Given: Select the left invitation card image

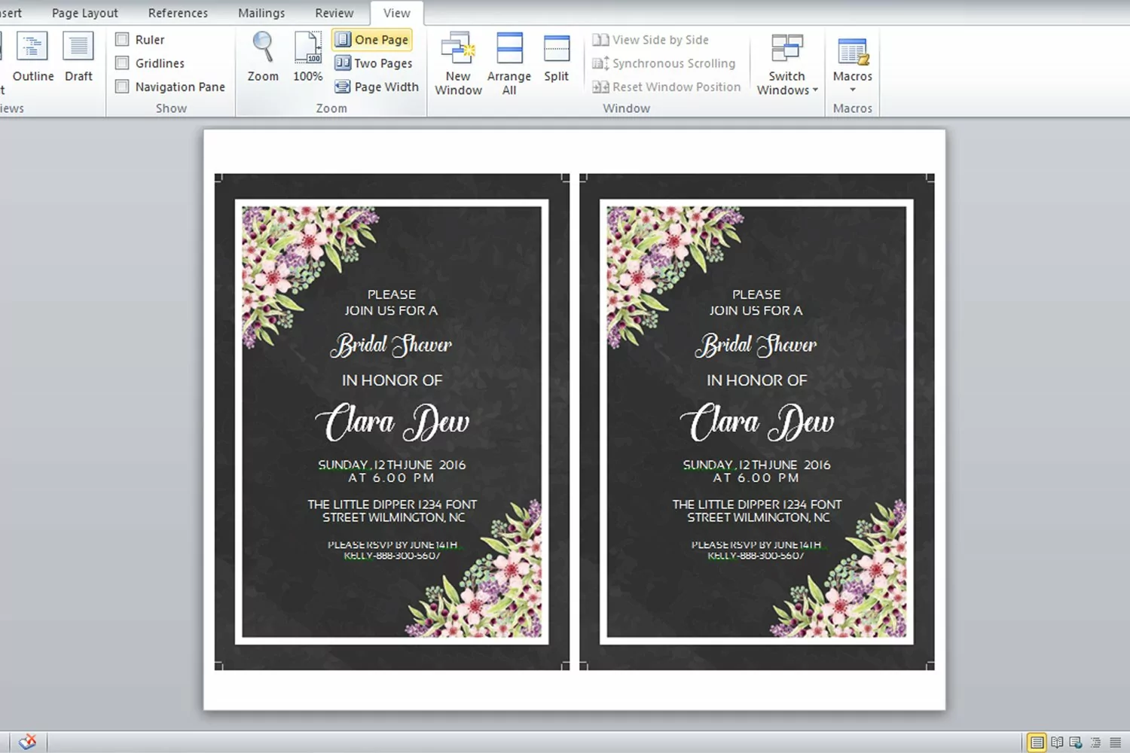Looking at the screenshot, I should (x=392, y=422).
